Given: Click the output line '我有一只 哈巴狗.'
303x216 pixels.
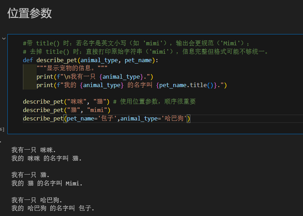Looking at the screenshot, I should tap(37, 200).
